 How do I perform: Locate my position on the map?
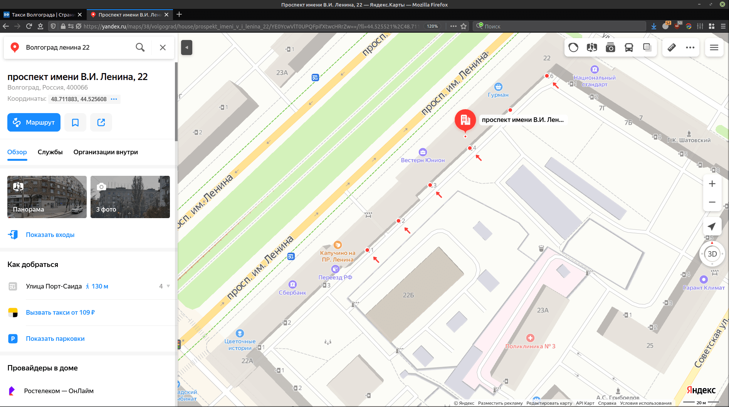click(x=712, y=227)
